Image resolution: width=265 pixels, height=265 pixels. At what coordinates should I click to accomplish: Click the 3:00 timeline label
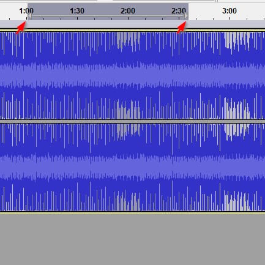pyautogui.click(x=230, y=10)
